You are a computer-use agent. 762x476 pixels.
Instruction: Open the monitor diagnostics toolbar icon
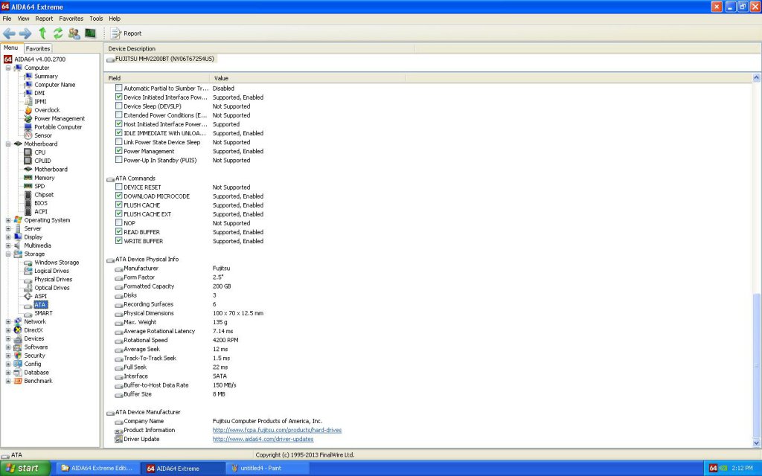(90, 33)
